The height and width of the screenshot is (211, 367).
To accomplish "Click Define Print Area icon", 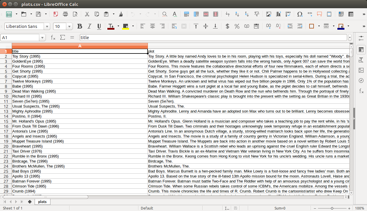I will click(341, 14).
